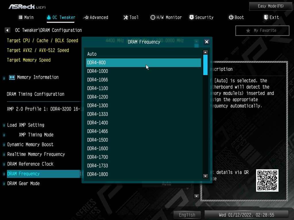Close the DRAM Frequency popup

pos(206,42)
